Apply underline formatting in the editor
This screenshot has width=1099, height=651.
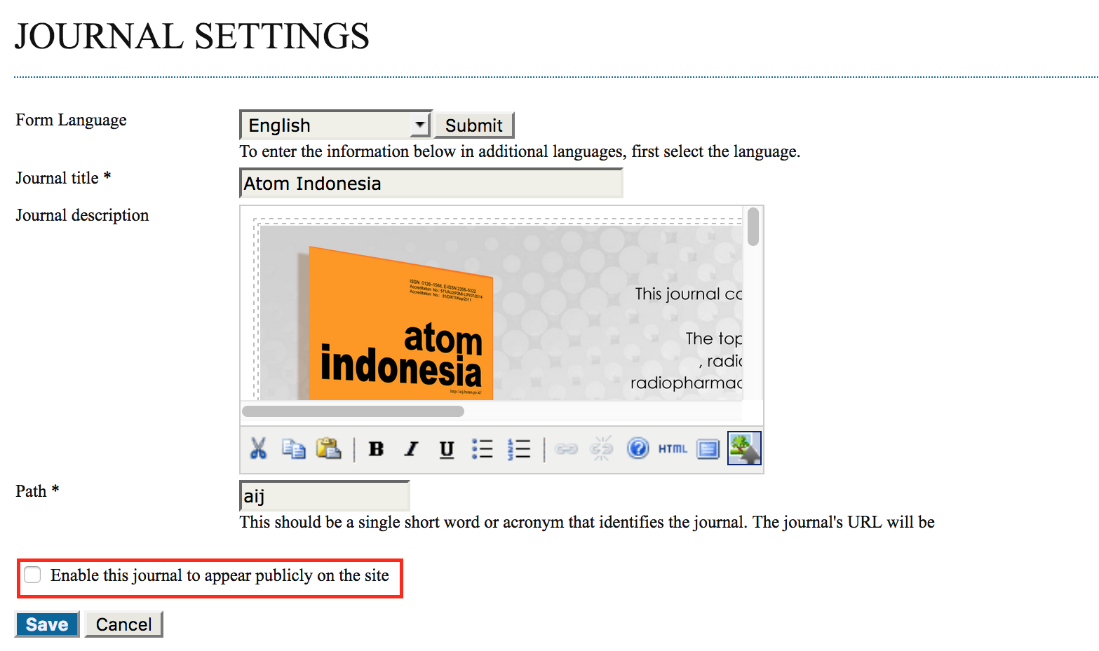tap(447, 448)
